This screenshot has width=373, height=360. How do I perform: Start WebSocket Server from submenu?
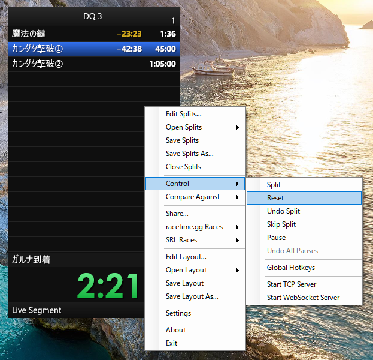coord(303,298)
